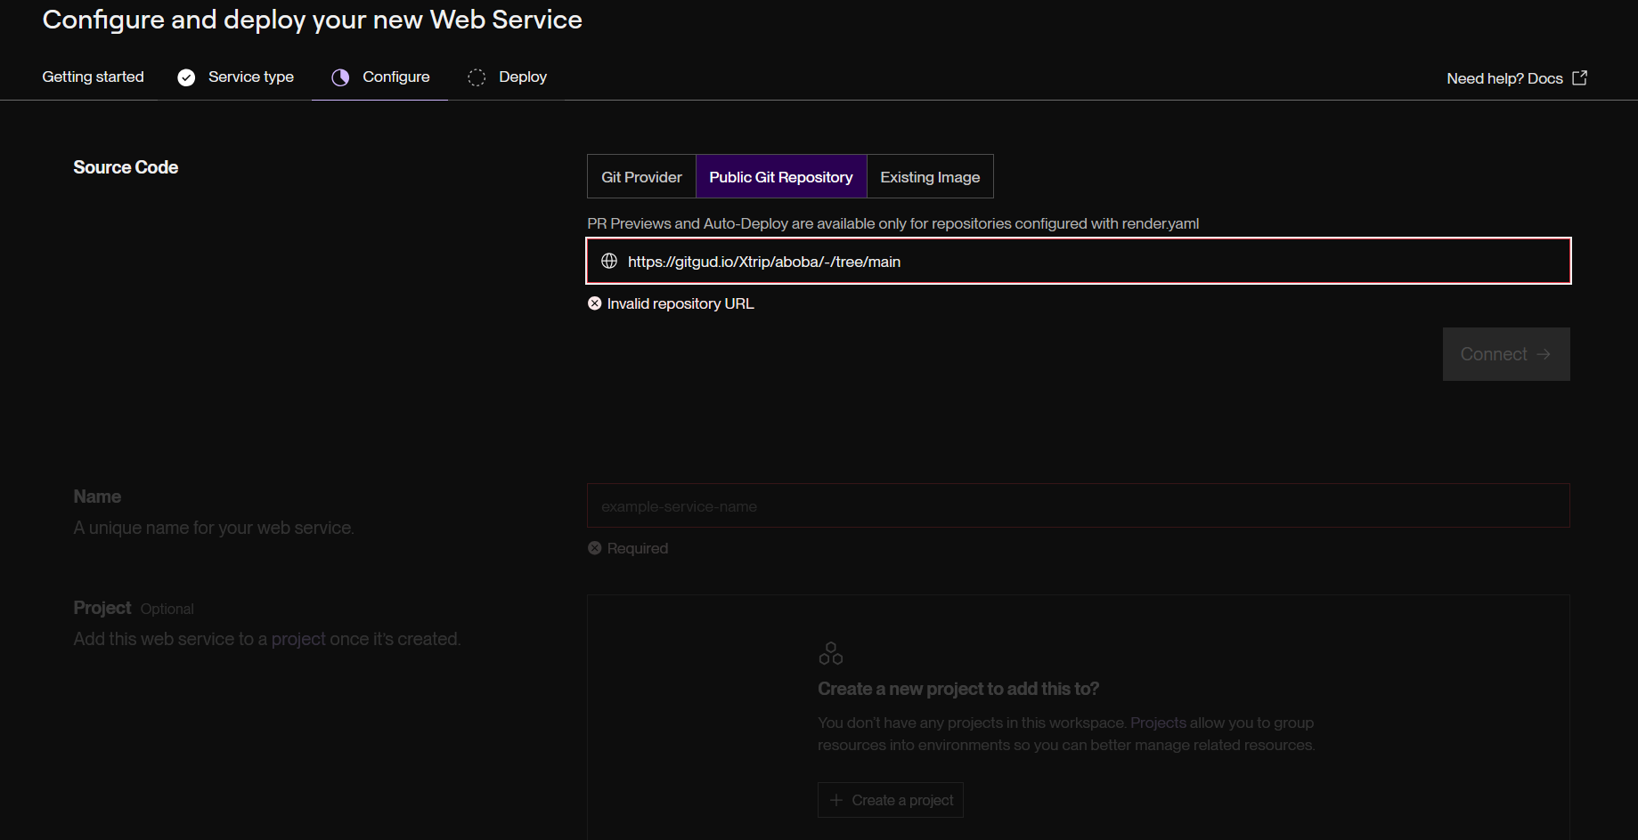Click the Invalid repository URL message
The width and height of the screenshot is (1638, 840).
tap(680, 303)
